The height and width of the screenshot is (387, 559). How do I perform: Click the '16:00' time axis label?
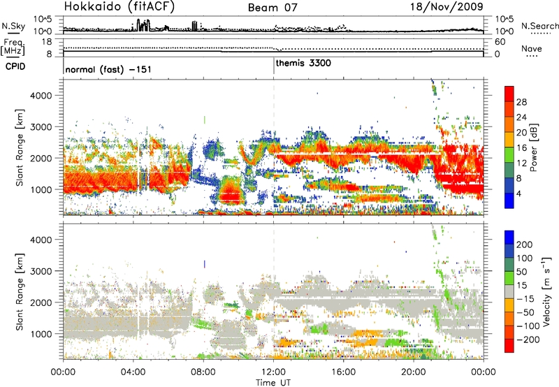click(x=343, y=372)
